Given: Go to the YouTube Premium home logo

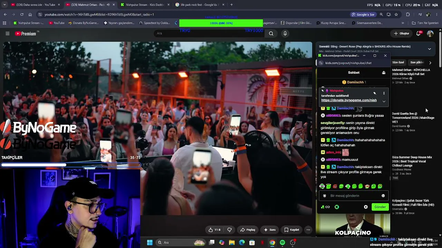Looking at the screenshot, I should 26,33.
